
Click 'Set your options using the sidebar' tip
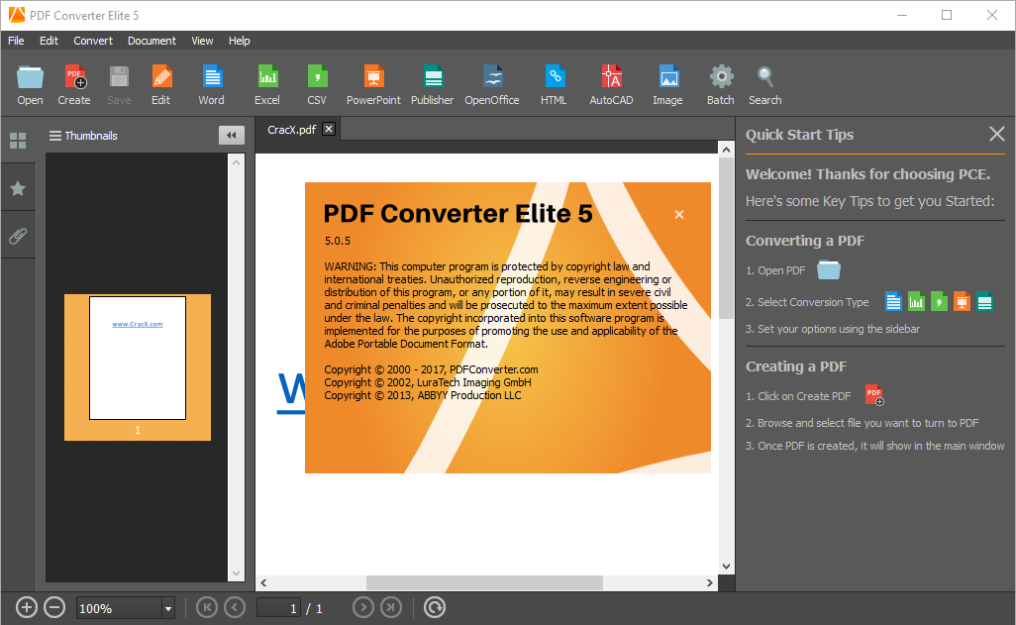833,329
